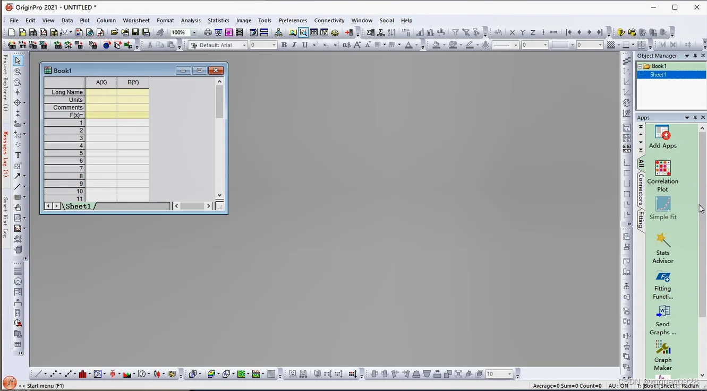Open the Statistics menu
The height and width of the screenshot is (391, 707).
tap(218, 21)
